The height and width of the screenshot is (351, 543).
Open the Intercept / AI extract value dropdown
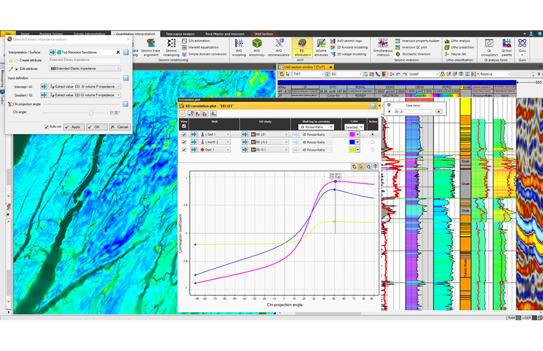point(118,87)
